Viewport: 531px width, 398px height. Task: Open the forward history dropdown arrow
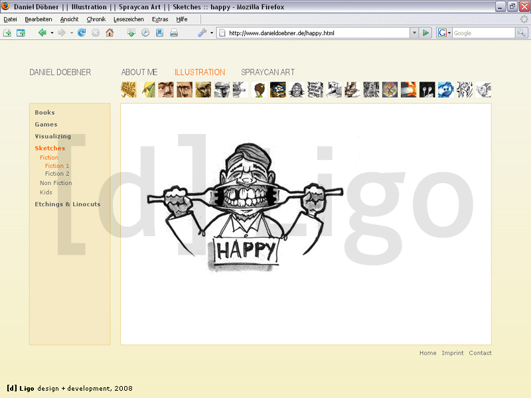point(72,33)
